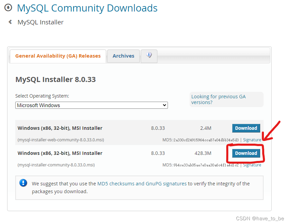The image size is (289, 224).
Task: Open the Archives tab
Action: tap(123, 56)
